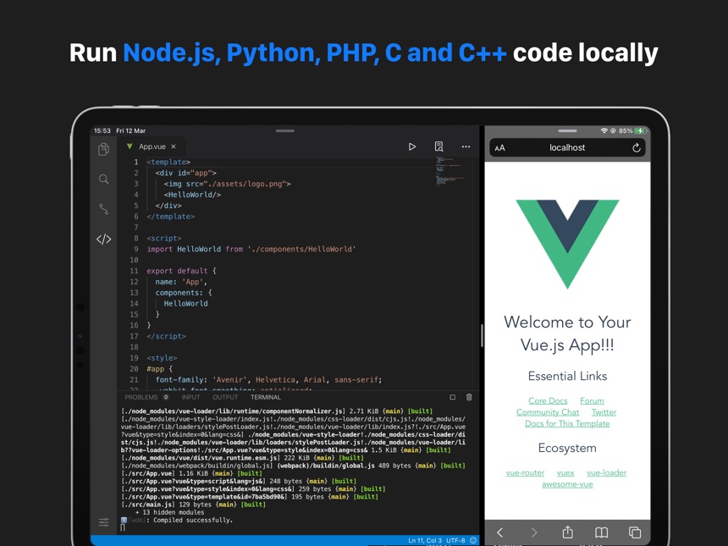Click the font-family code line
The width and height of the screenshot is (728, 546).
pos(268,380)
